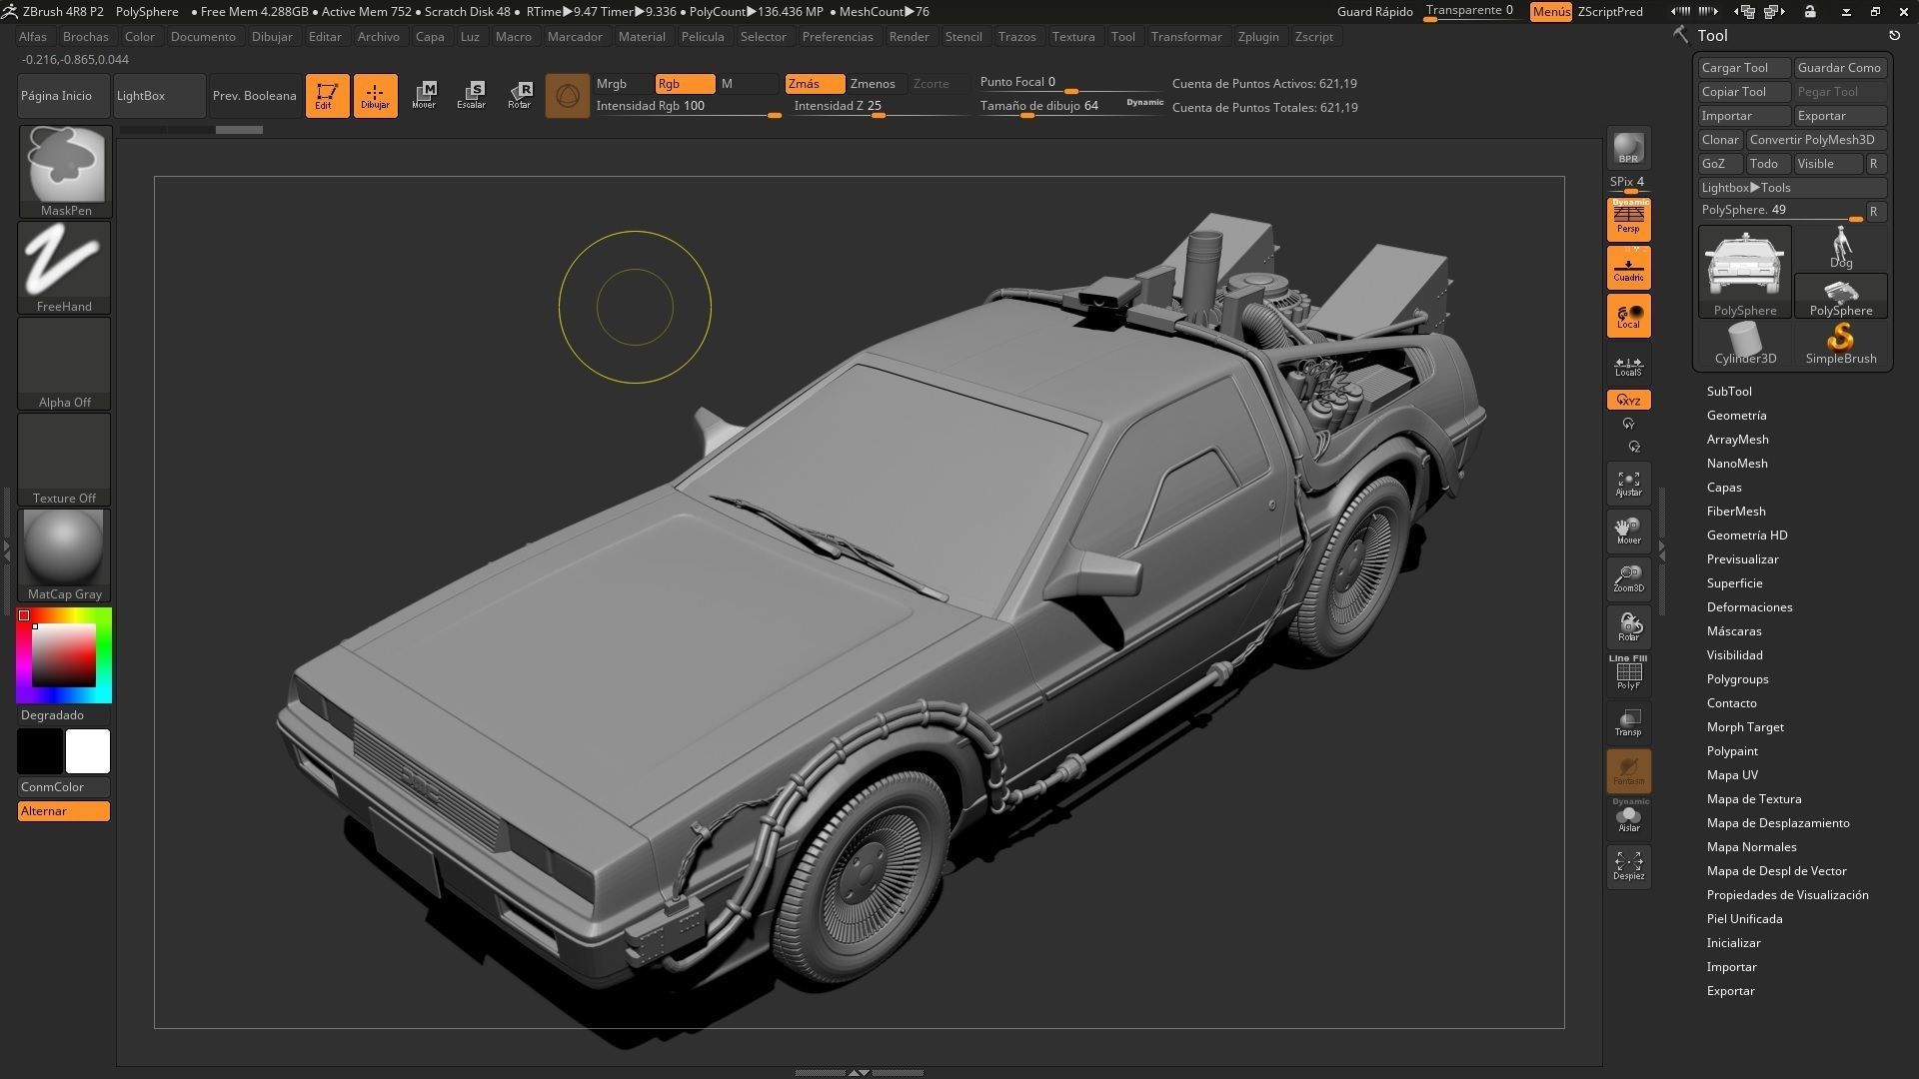This screenshot has width=1919, height=1079.
Task: Click the BPR render icon
Action: [1628, 148]
